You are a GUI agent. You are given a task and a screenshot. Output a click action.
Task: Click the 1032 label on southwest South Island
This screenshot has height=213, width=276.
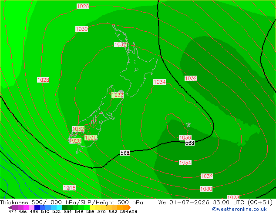pyautogui.click(x=78, y=129)
